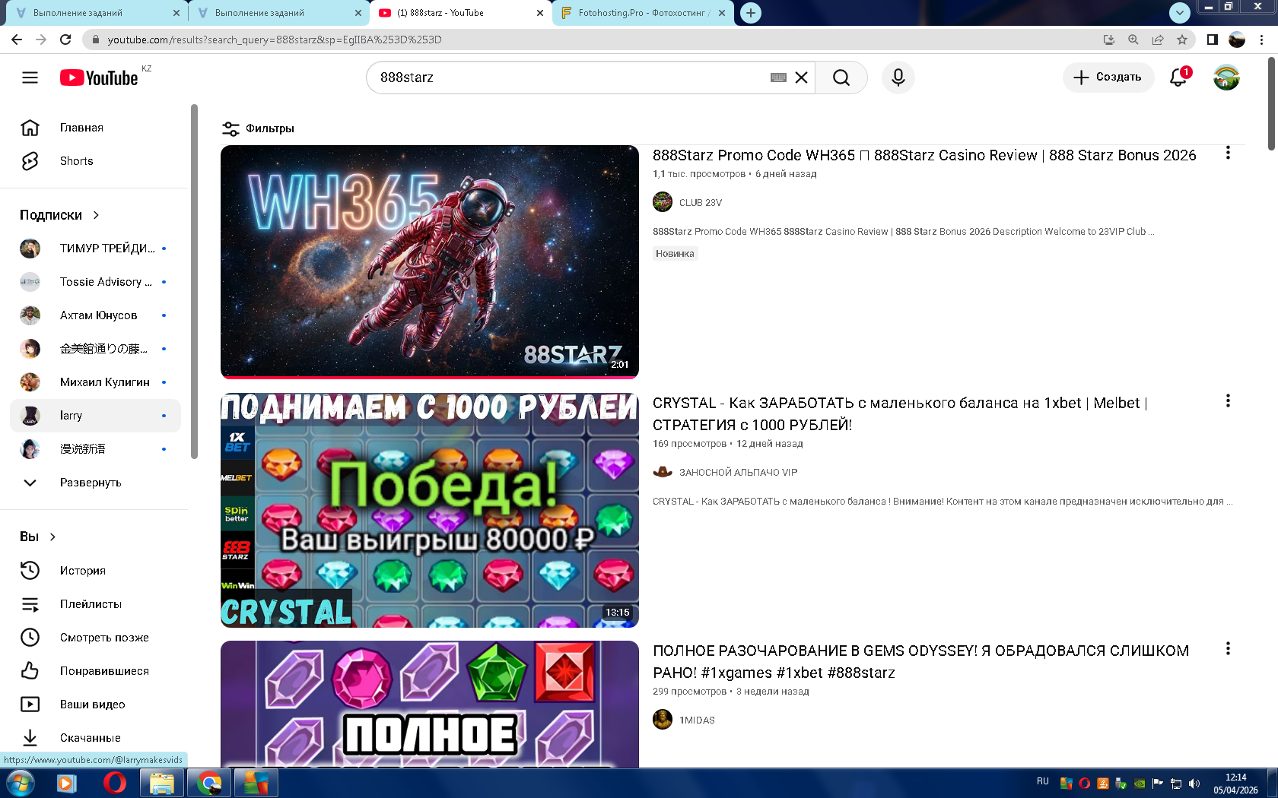Viewport: 1278px width, 798px height.
Task: Open Filters for search results
Action: click(258, 128)
